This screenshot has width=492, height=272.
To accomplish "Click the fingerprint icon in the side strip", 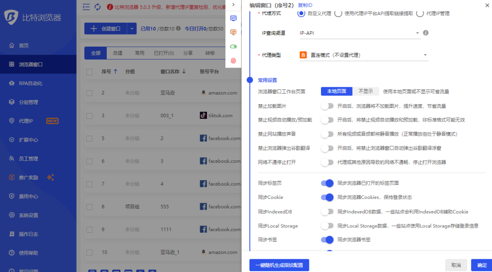I will click(233, 61).
